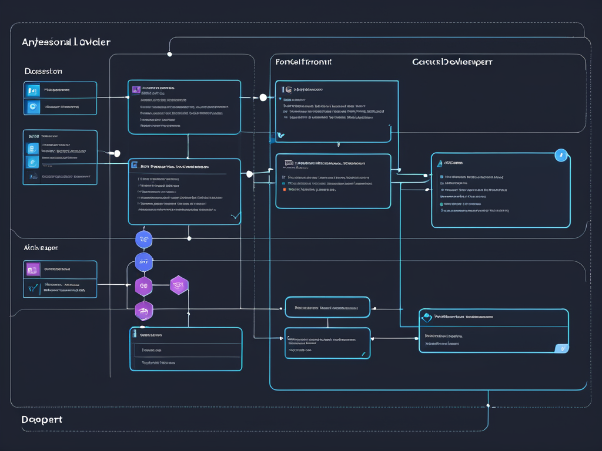
Task: Expand the small blue triangle in Forgal node
Action: point(280,99)
